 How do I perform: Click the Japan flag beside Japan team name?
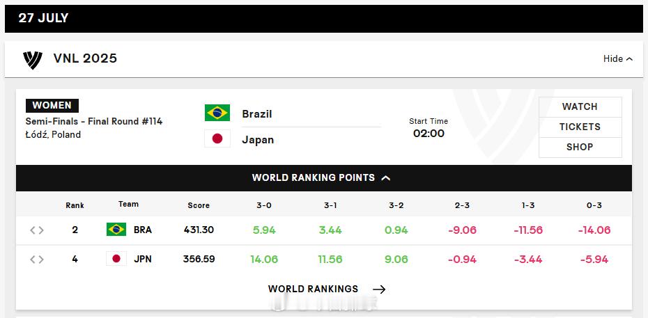217,138
